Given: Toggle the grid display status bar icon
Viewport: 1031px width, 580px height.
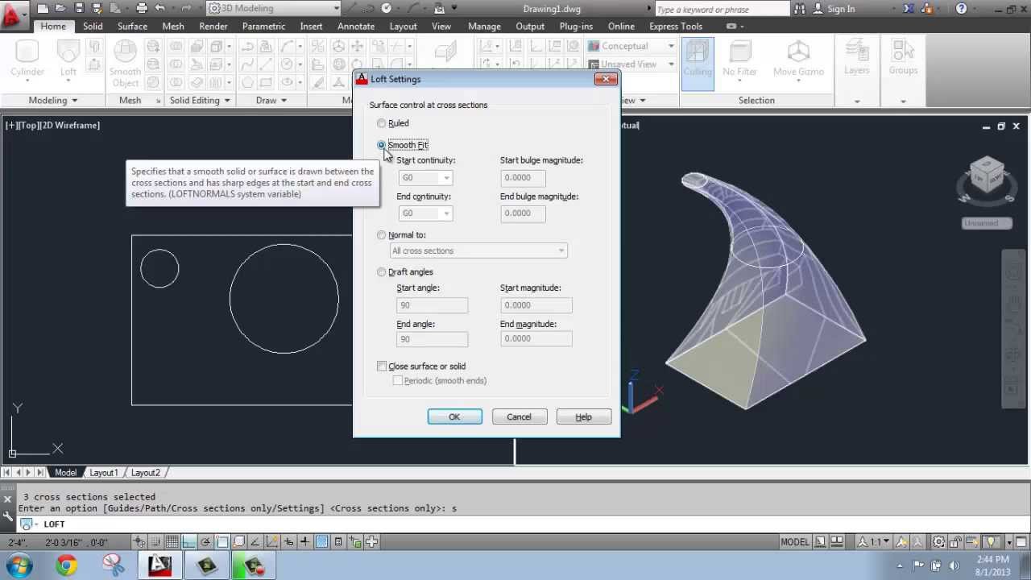Looking at the screenshot, I should [172, 542].
